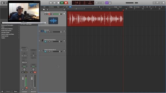Viewport: 166px width, 93px height.
Task: Expand Acoustic Guitar library category
Action: [x=10, y=32]
